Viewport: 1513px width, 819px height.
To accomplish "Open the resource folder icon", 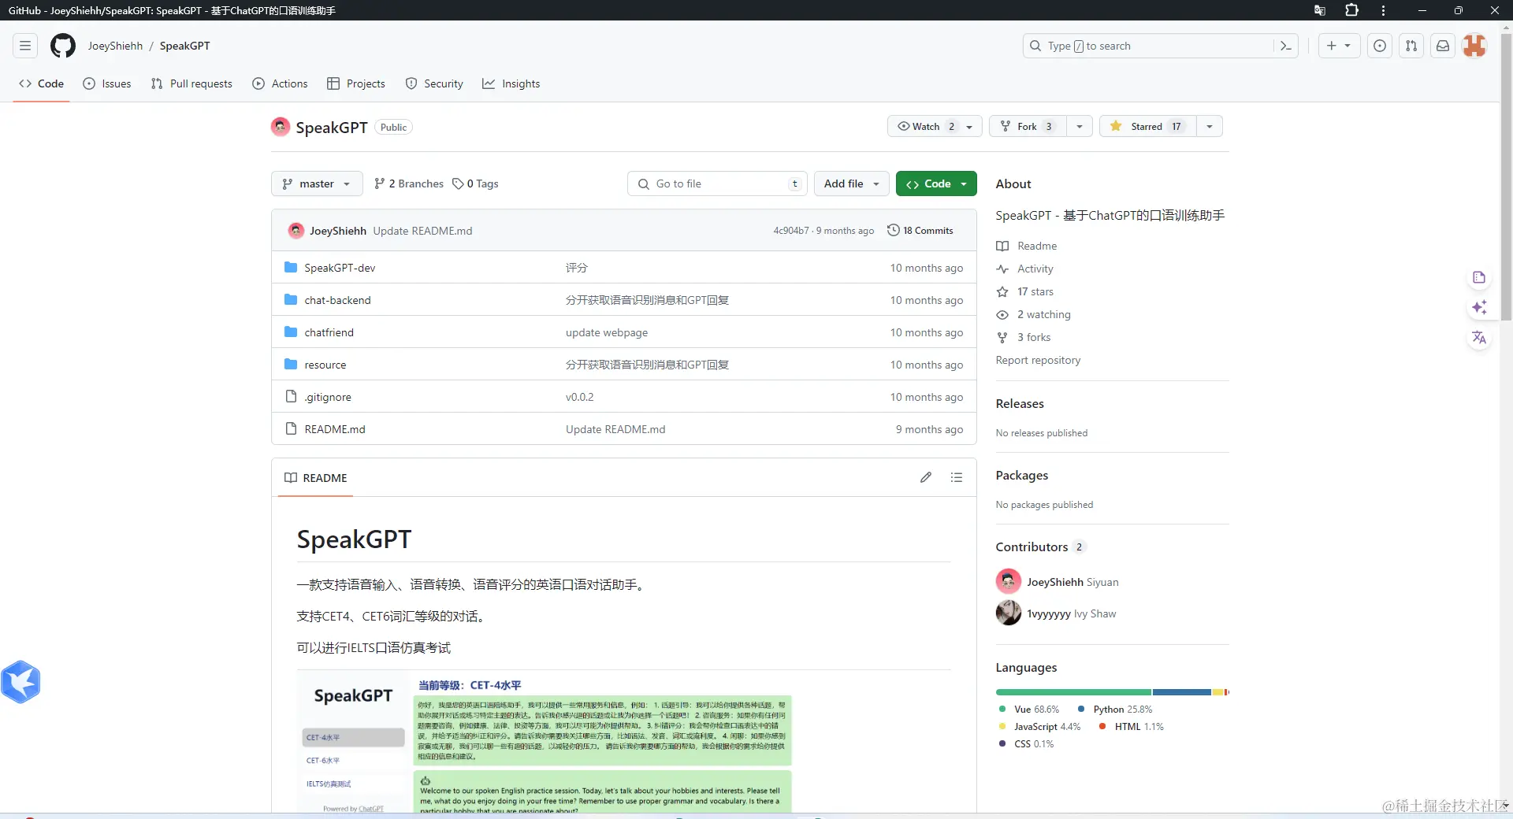I will coord(291,365).
